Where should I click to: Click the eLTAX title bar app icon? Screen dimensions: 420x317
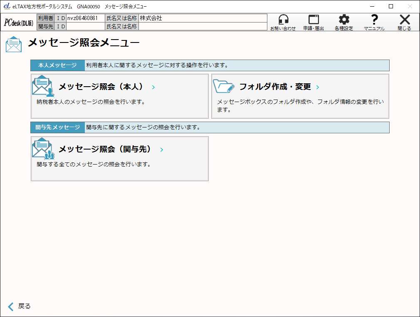(7, 6)
